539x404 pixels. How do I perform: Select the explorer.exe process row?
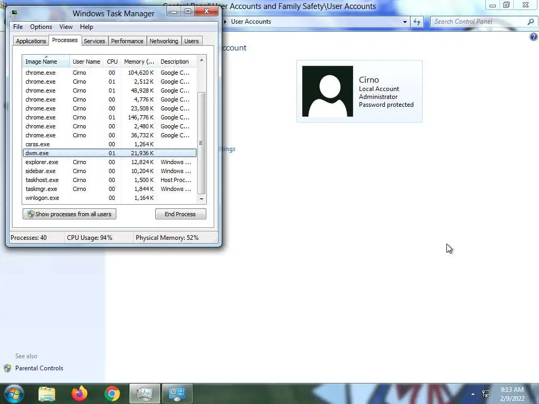coord(110,162)
